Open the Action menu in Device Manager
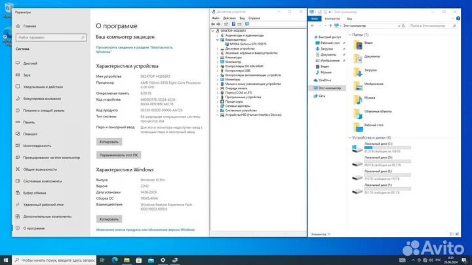 (229, 18)
